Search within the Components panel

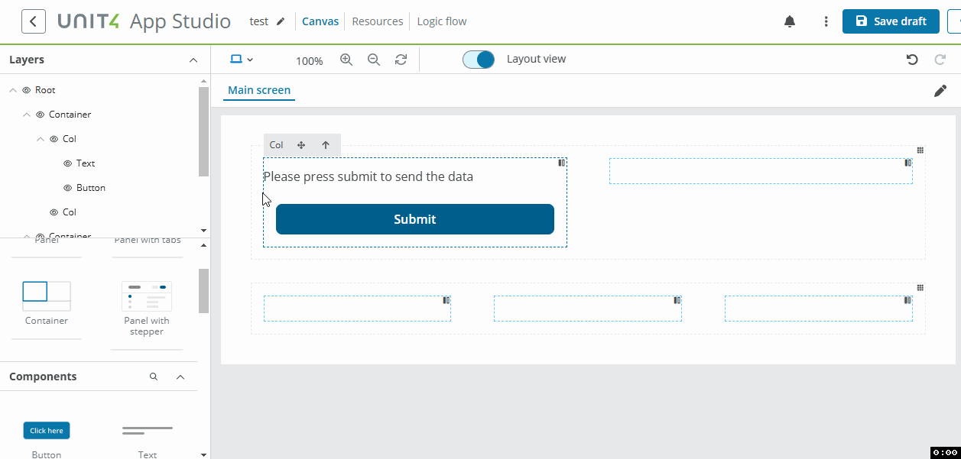click(153, 376)
